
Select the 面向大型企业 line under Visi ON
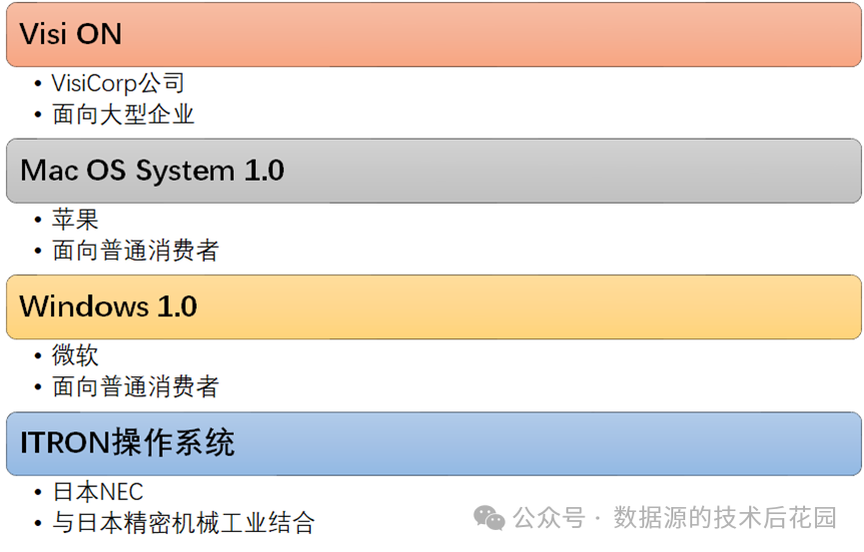click(123, 115)
